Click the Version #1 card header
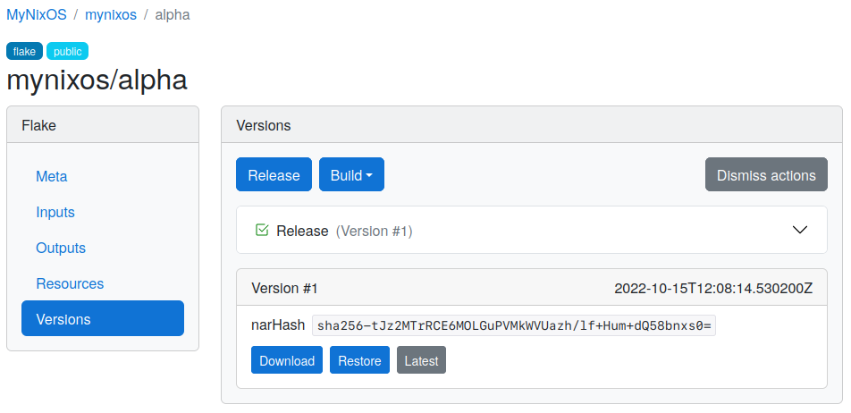Screen dimensions: 851x413 [x=532, y=288]
